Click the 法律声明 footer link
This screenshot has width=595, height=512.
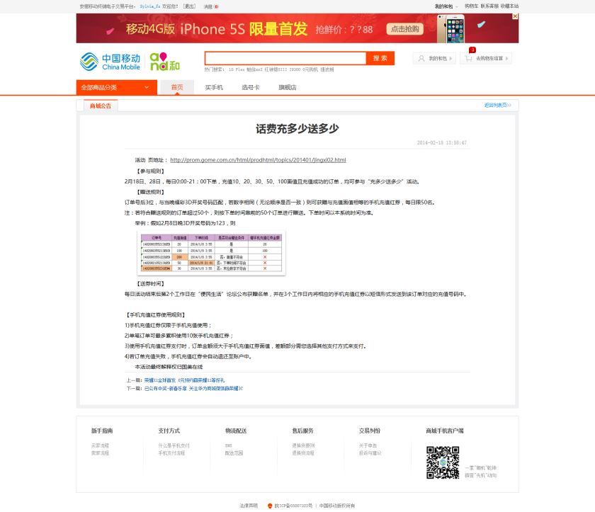(x=249, y=506)
